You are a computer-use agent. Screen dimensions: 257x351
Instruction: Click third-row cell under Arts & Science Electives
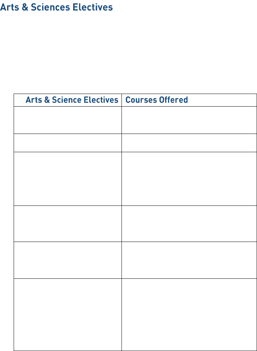coord(68,178)
